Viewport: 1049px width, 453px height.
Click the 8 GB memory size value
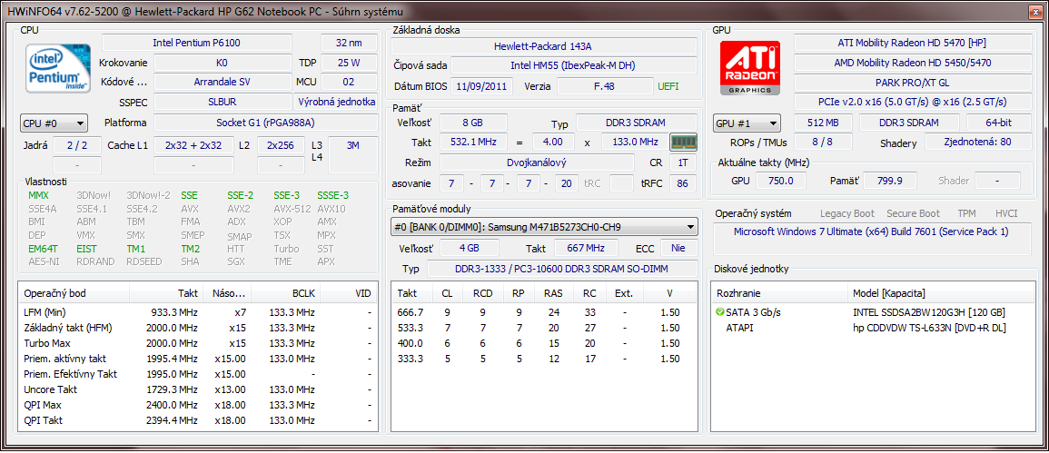pyautogui.click(x=474, y=123)
